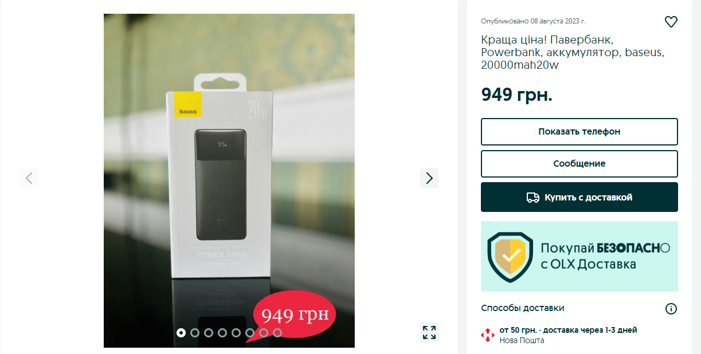Image resolution: width=701 pixels, height=354 pixels.
Task: Jump to the fifth gallery photo dot
Action: tap(236, 332)
